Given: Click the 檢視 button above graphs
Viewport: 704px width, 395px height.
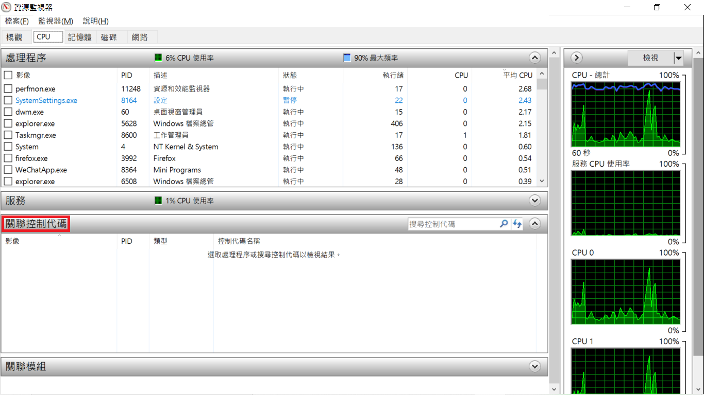Looking at the screenshot, I should [x=650, y=58].
